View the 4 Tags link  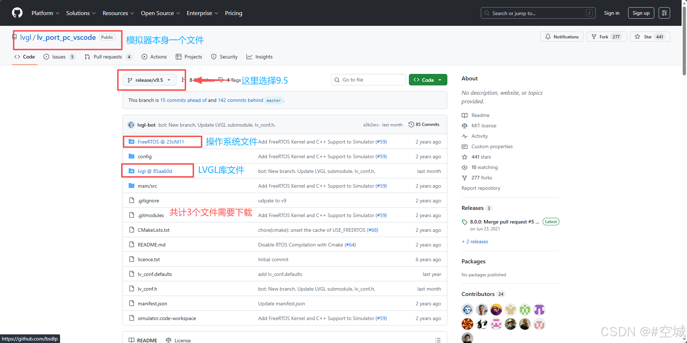point(230,80)
